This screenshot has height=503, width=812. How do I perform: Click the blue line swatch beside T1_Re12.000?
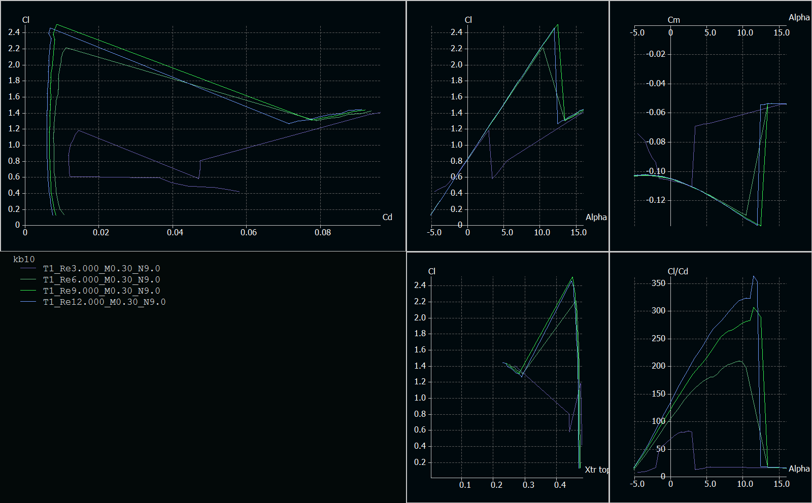click(x=28, y=302)
